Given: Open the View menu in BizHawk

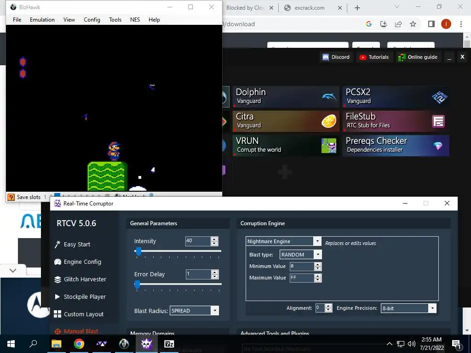Looking at the screenshot, I should 69,19.
